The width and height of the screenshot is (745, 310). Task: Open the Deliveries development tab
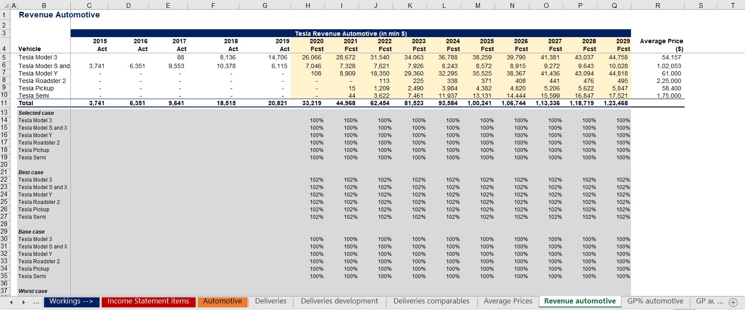pos(339,301)
